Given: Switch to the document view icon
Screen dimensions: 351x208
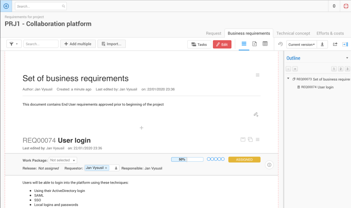Looking at the screenshot, I should click(x=254, y=44).
